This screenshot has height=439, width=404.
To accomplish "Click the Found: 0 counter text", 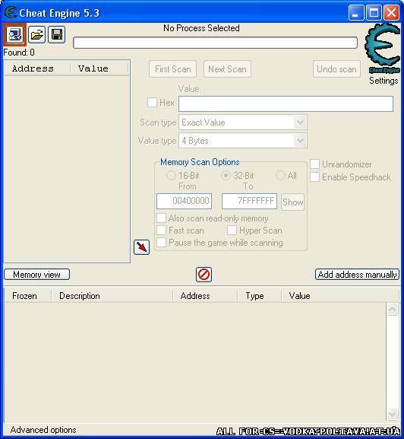I will pos(19,52).
